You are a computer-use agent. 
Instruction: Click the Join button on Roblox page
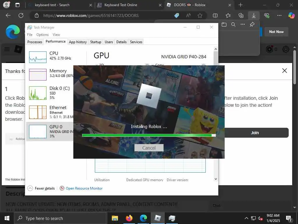[255, 133]
